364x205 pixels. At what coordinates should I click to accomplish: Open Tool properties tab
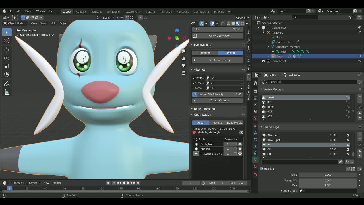pyautogui.click(x=255, y=83)
